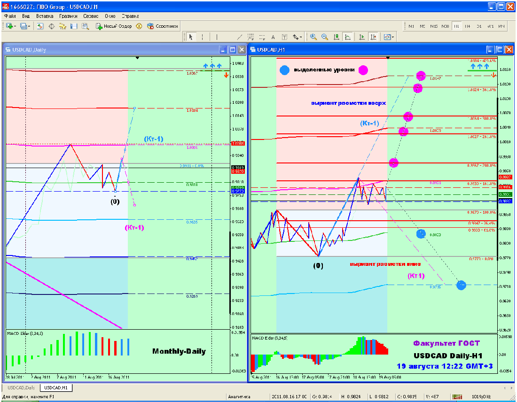Select the H1 timeframe button

[x=456, y=26]
